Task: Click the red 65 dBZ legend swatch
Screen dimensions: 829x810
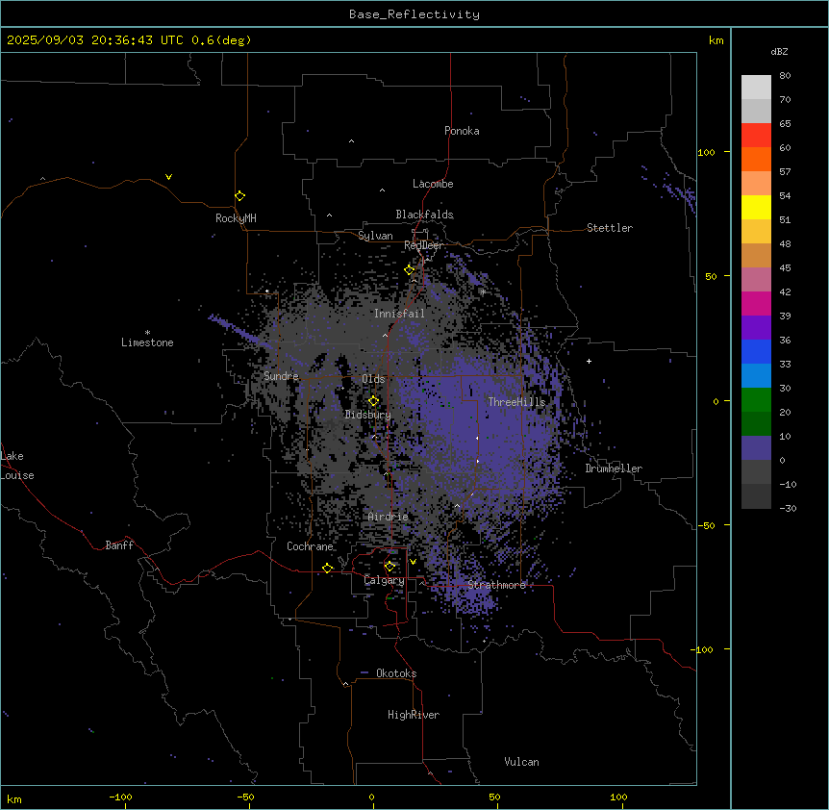Action: coord(756,136)
